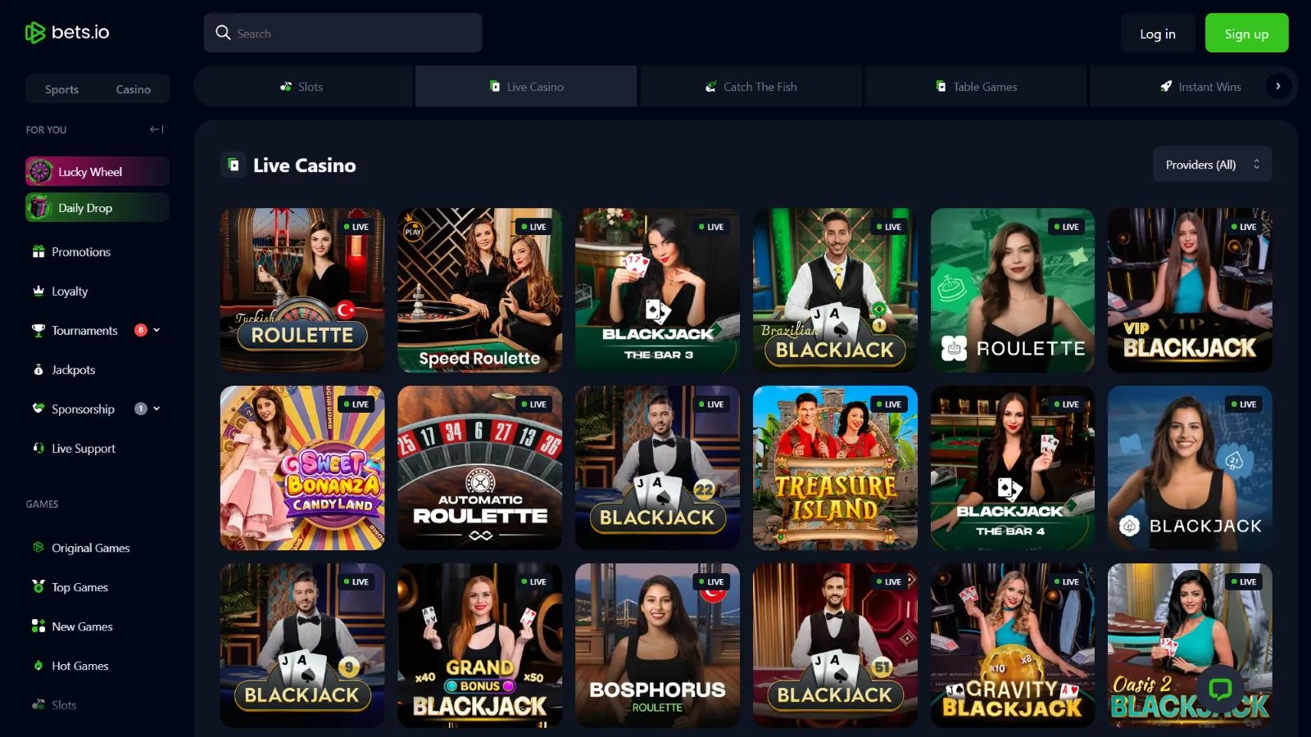
Task: Show more category tabs with right arrow
Action: tap(1278, 86)
